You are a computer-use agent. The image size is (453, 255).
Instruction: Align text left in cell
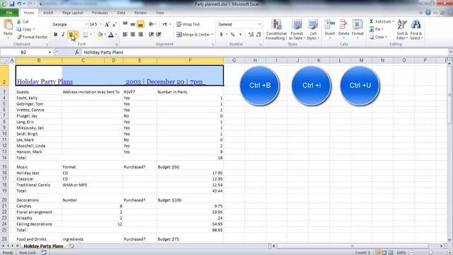tap(125, 35)
